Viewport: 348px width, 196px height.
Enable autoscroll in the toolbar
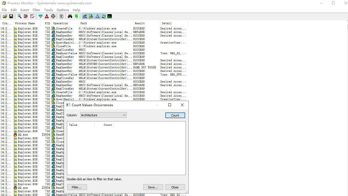tap(32, 16)
